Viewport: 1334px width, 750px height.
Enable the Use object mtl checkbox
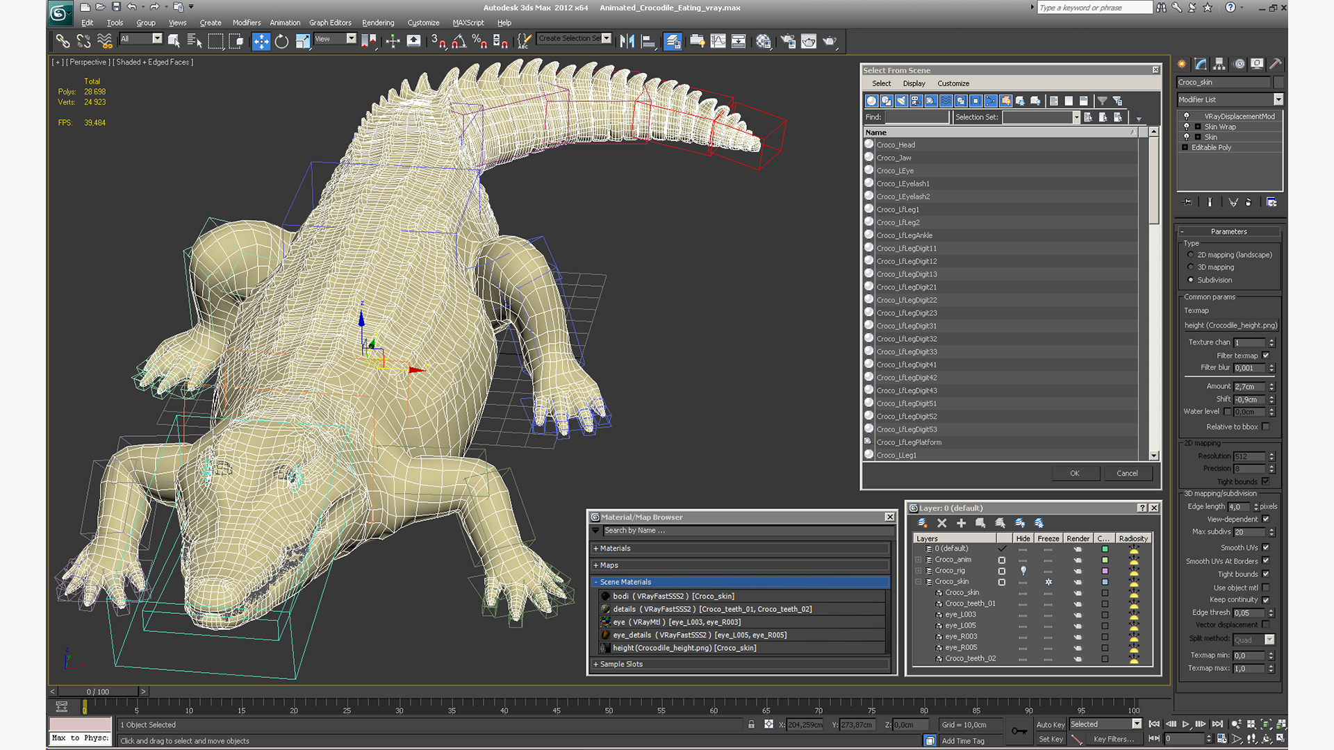pyautogui.click(x=1266, y=587)
